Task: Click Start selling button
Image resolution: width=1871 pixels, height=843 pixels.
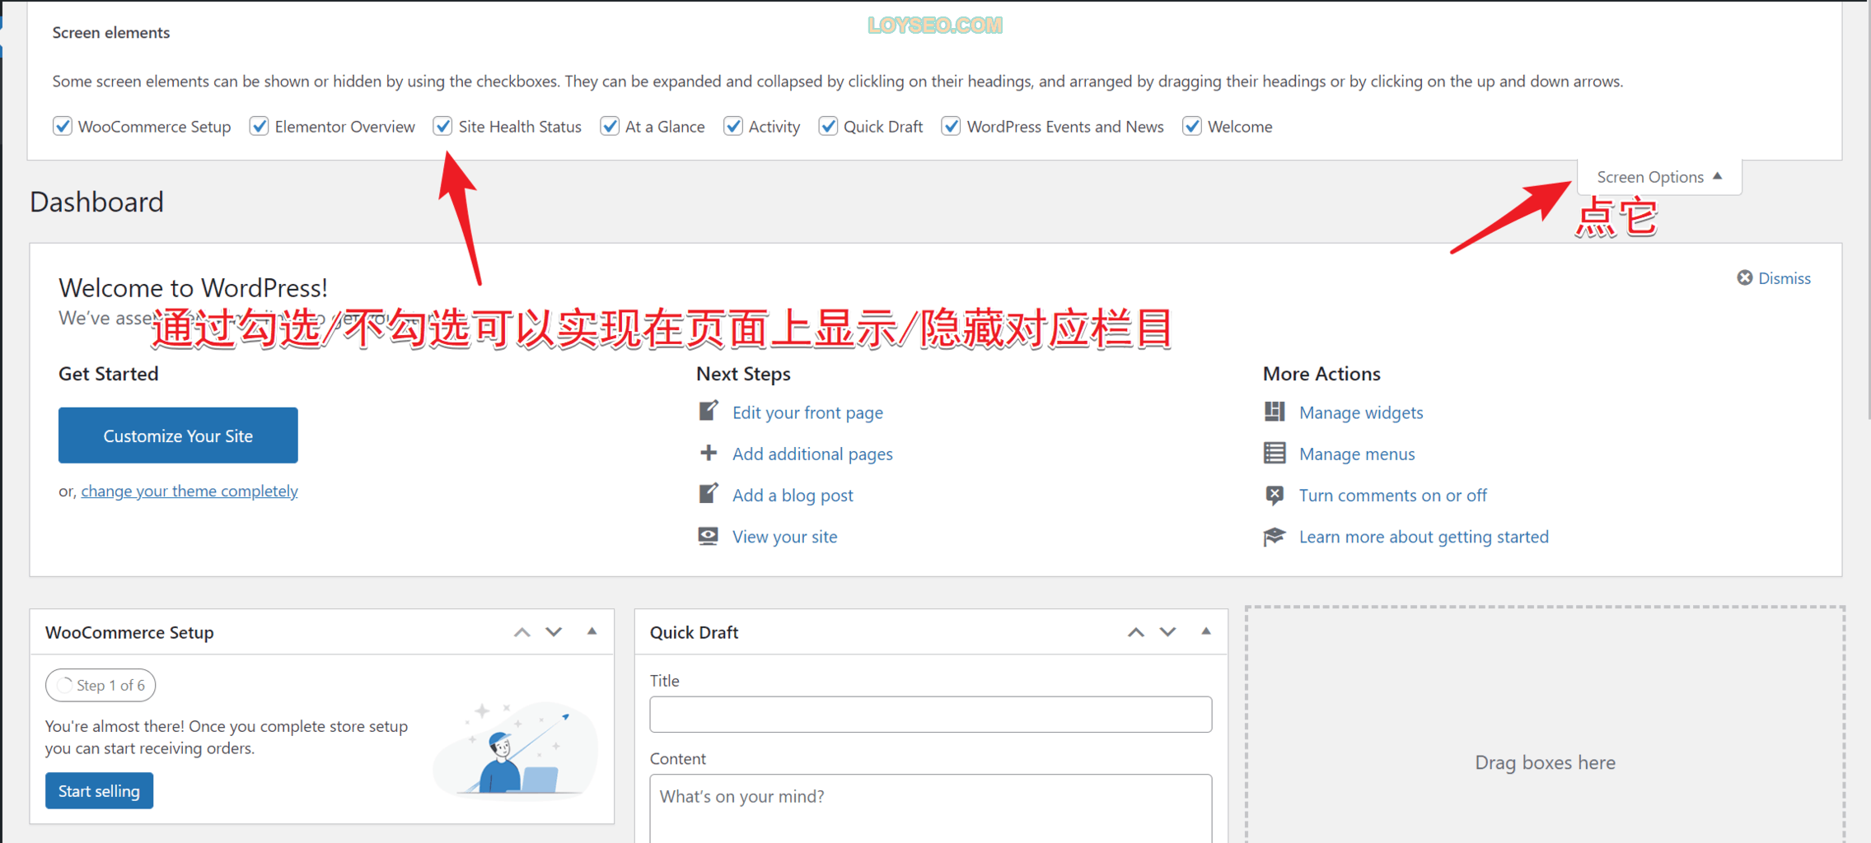Action: (99, 790)
